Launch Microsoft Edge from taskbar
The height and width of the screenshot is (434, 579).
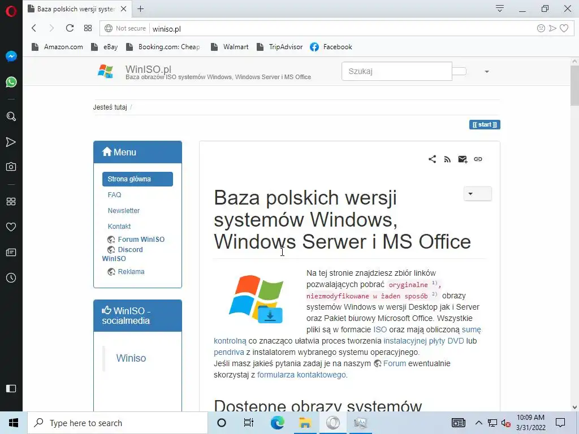point(277,423)
